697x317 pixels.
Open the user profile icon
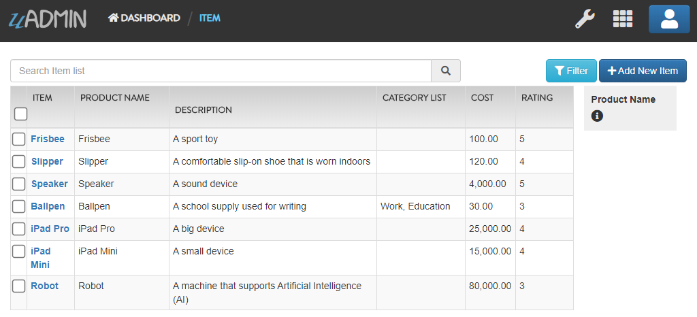pos(669,19)
